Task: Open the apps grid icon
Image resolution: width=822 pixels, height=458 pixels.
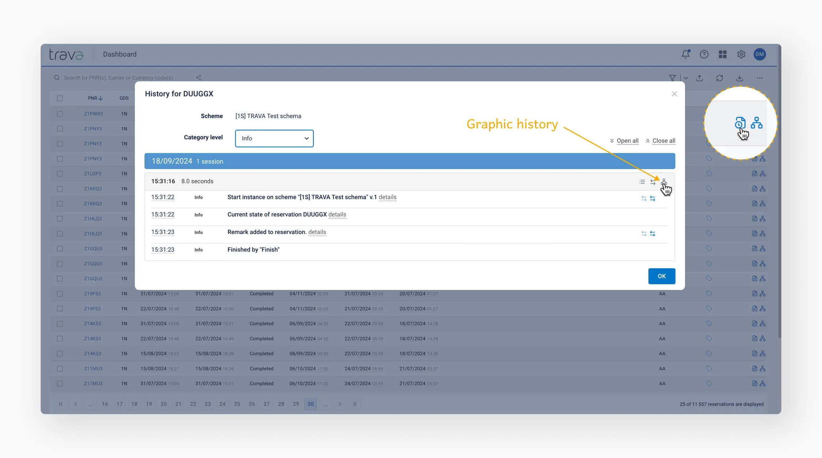Action: (722, 54)
